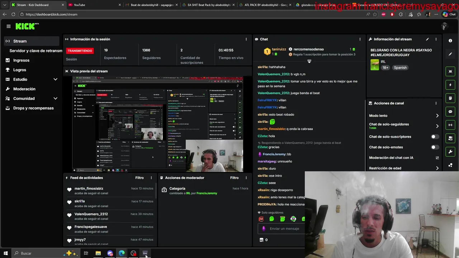This screenshot has height=258, width=459.
Task: Open the external link icon for Moderación del chat con IA
Action: 437,158
